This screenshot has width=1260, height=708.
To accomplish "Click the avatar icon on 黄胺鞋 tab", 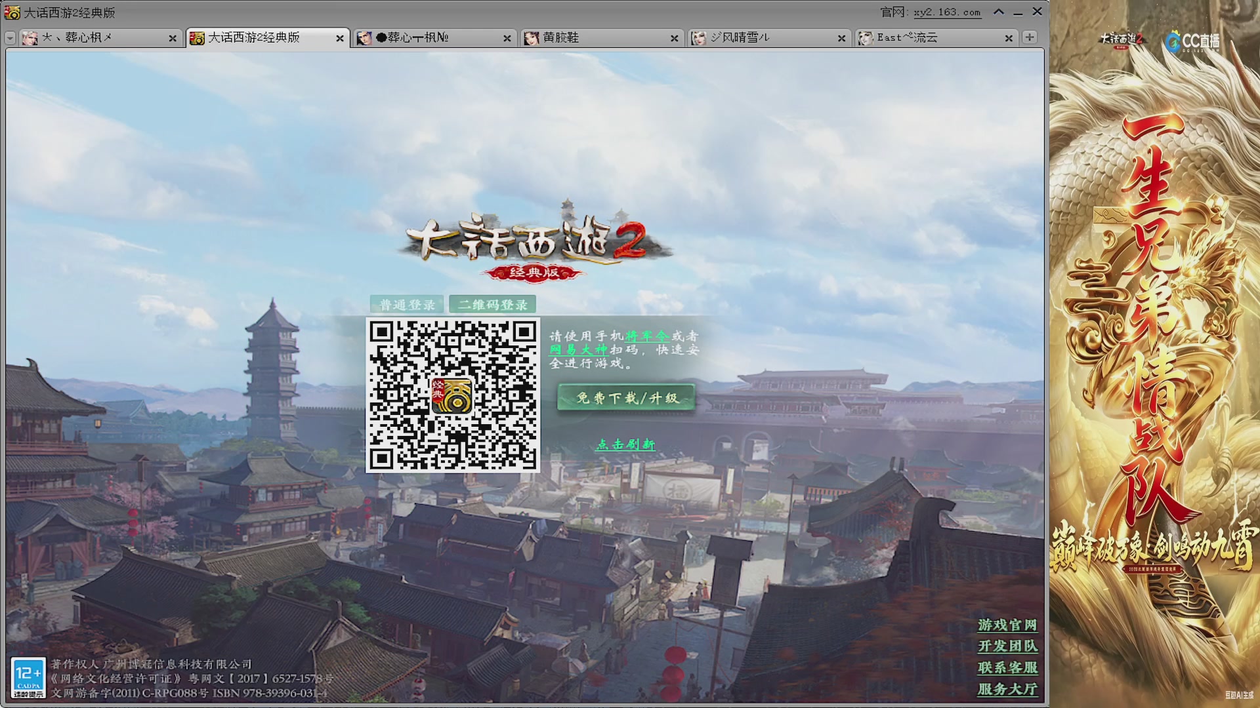I will 532,38.
